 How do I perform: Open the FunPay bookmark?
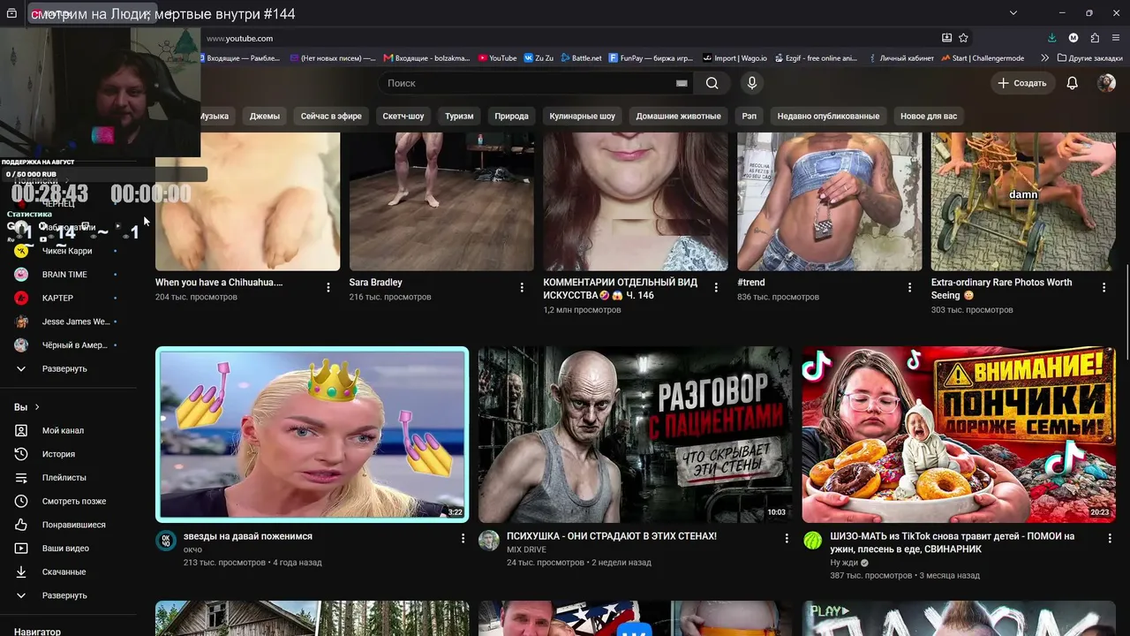652,58
